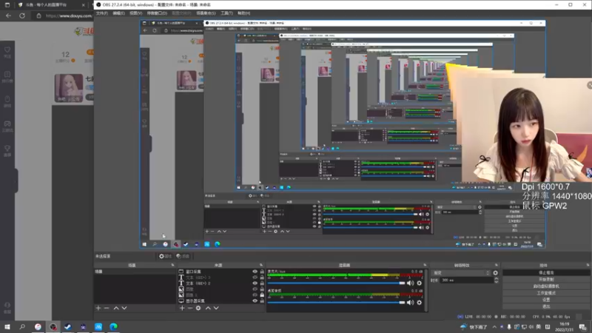Add a new scene with the plus icon
Image resolution: width=592 pixels, height=333 pixels.
point(98,308)
